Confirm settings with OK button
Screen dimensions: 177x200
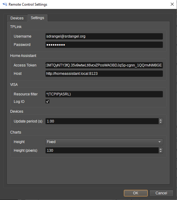(x=136, y=193)
